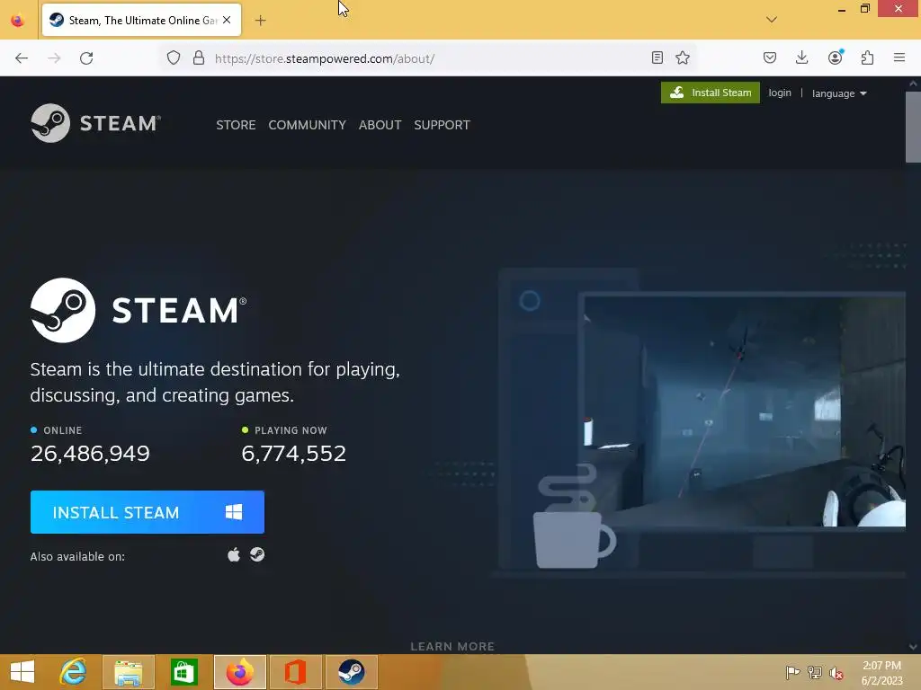Image resolution: width=921 pixels, height=690 pixels.
Task: Click the page vertical scrollbar thumb
Action: click(914, 126)
